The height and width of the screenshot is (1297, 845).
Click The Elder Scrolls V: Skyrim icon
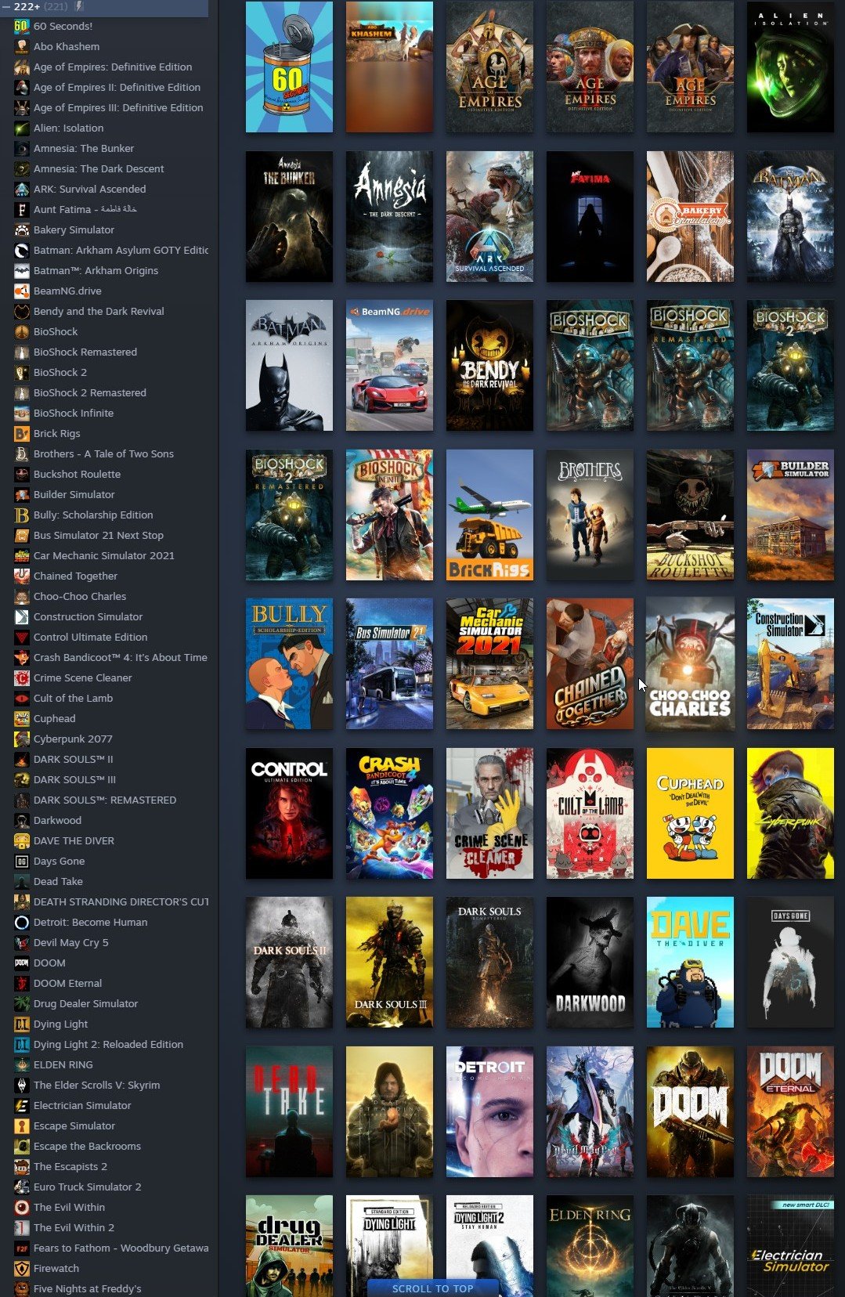(22, 1085)
